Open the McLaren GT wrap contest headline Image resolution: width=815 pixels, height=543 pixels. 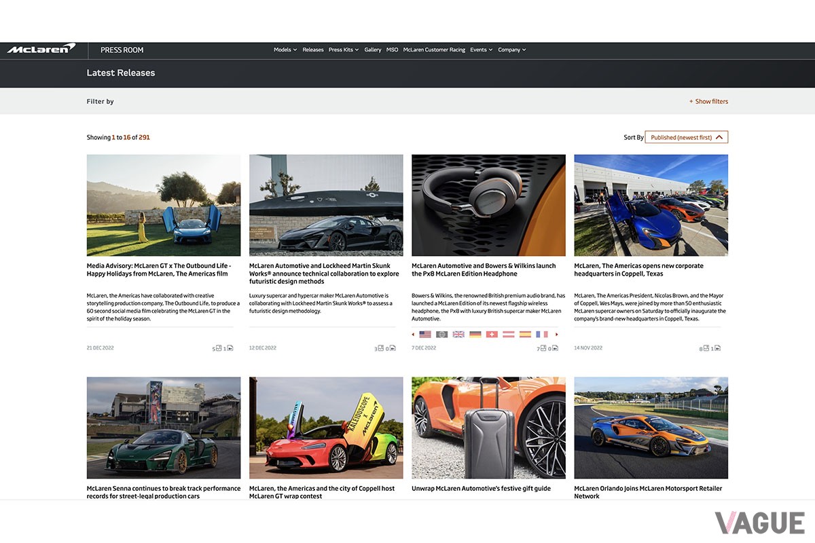point(322,492)
